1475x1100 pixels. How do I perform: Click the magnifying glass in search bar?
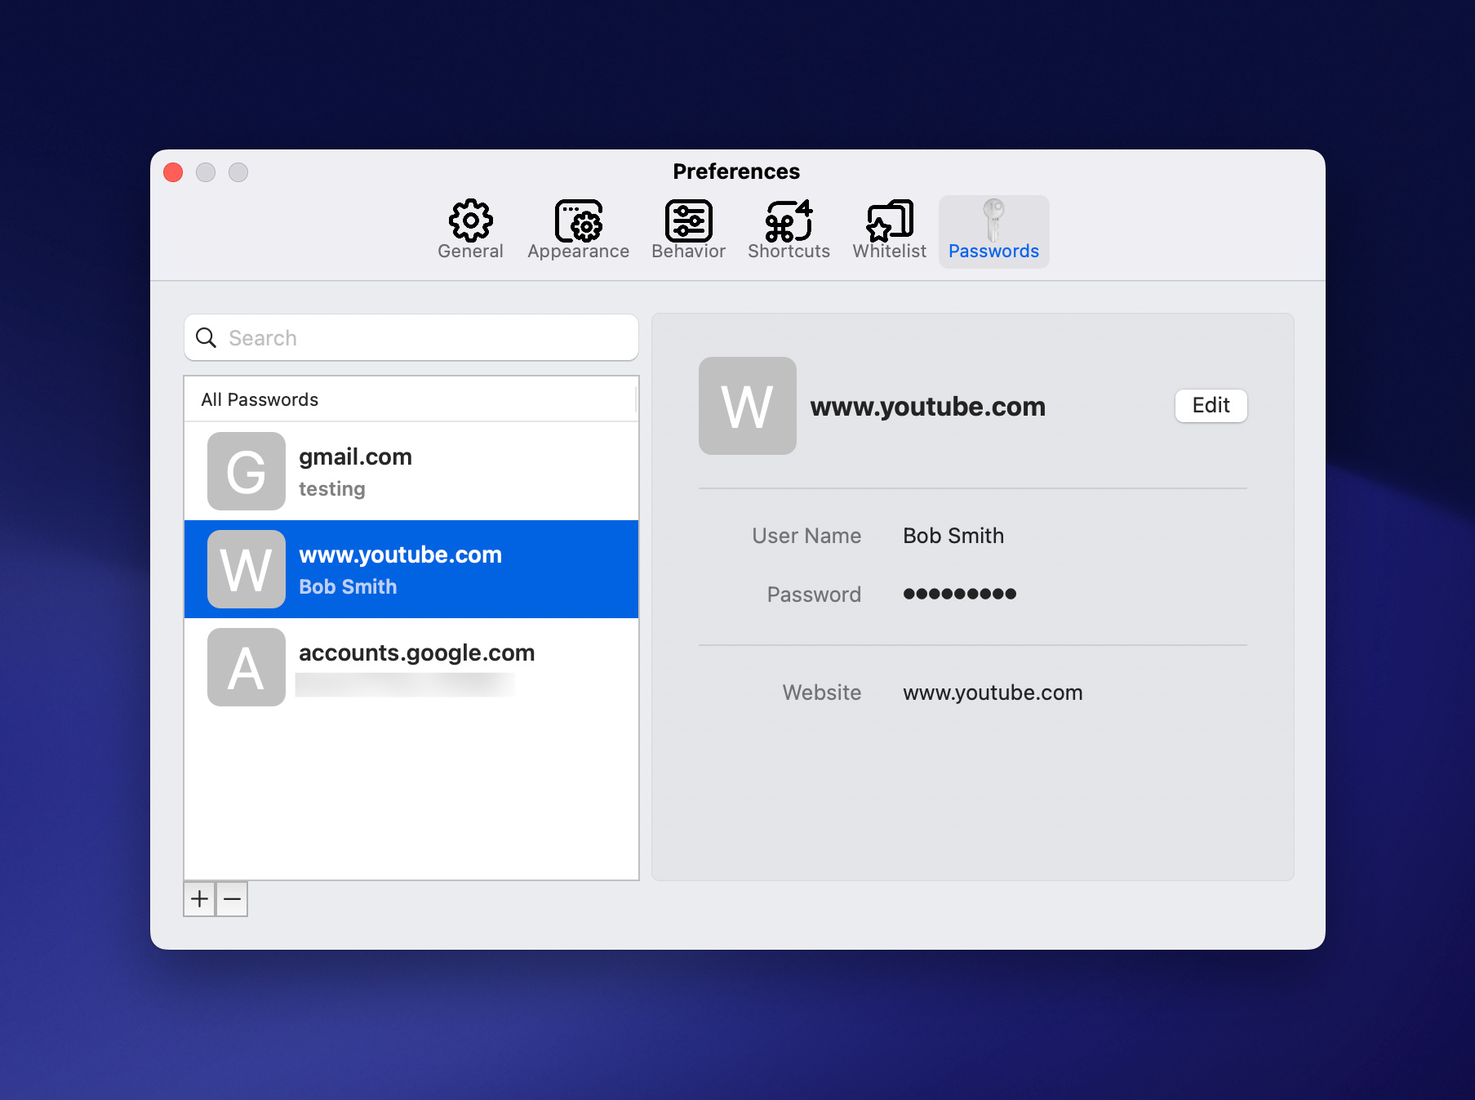[206, 337]
